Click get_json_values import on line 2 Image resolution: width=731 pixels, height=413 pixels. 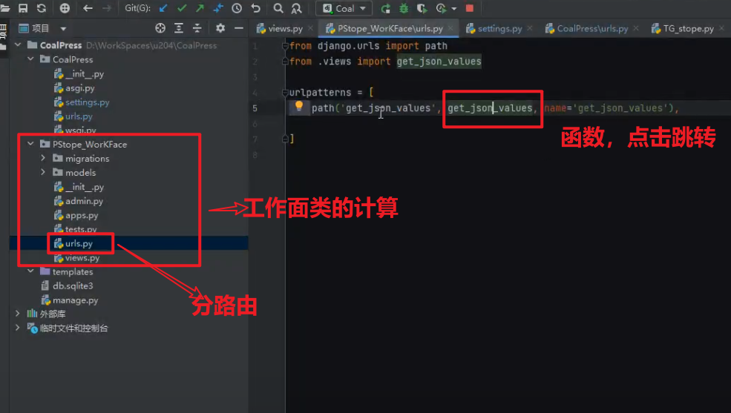pyautogui.click(x=439, y=61)
